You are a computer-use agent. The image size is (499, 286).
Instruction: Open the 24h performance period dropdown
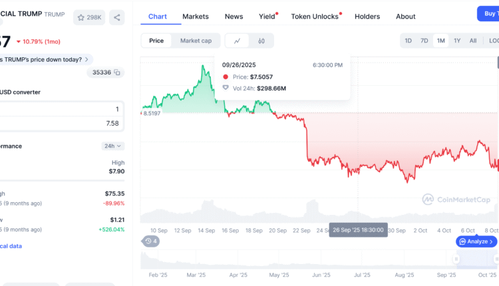tap(112, 146)
